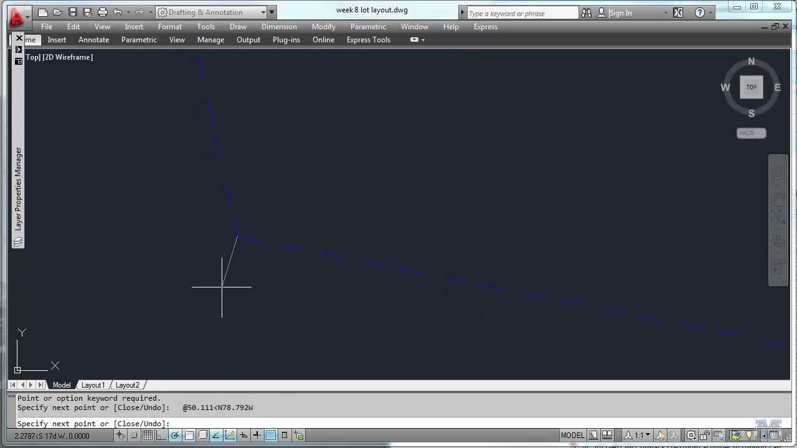Toggle Dynamic Input in status bar
The width and height of the screenshot is (797, 448).
[243, 436]
